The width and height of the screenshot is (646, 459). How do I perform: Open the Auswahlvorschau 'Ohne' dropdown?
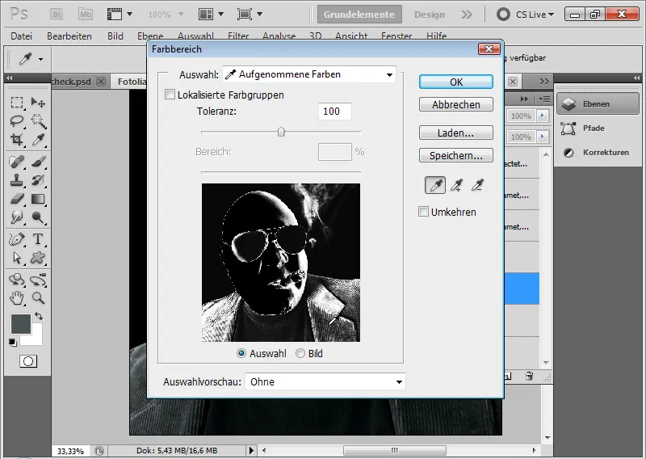pos(325,381)
